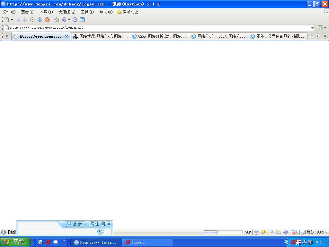329x247 pixels.
Task: Open the 工具(T) menu
Action: point(87,12)
